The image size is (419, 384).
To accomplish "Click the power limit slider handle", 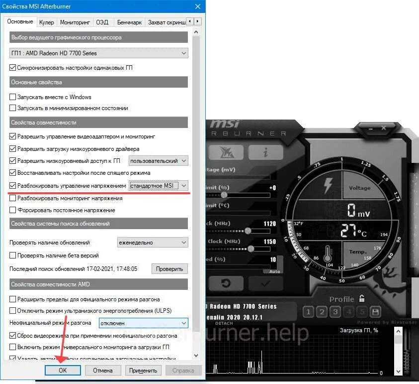I will [x=224, y=195].
